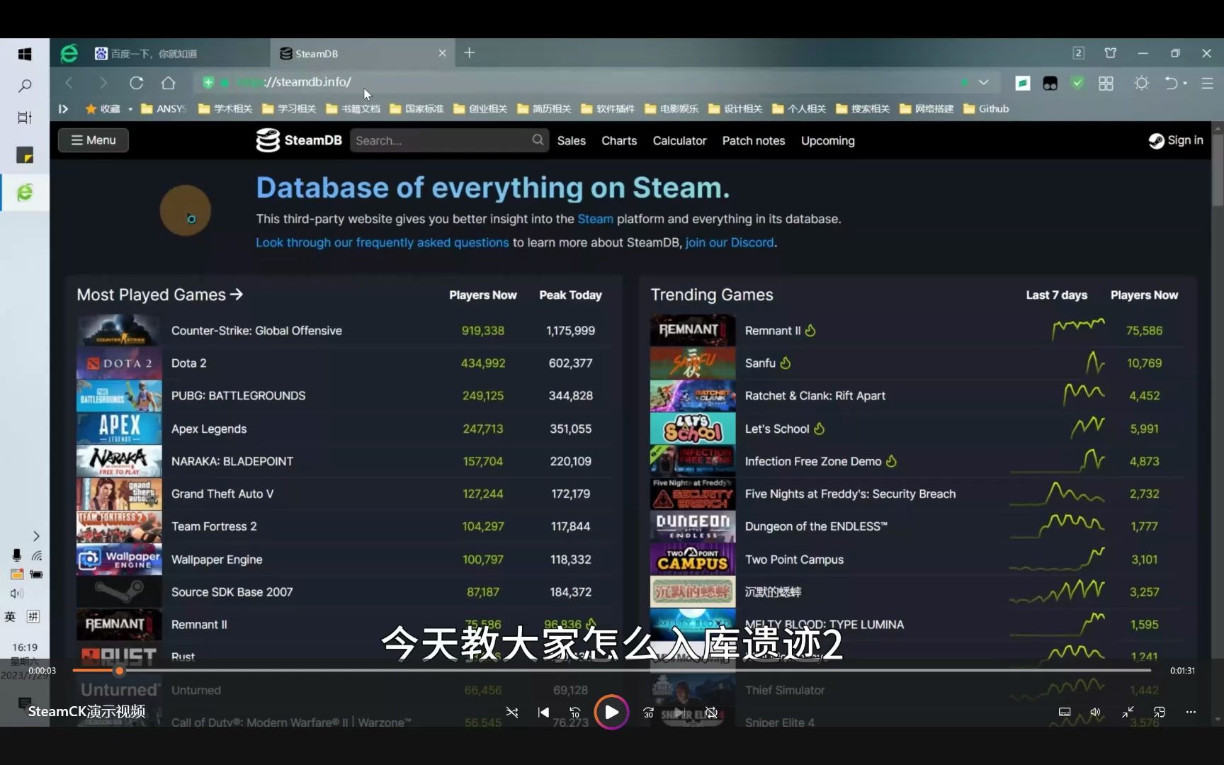Image resolution: width=1224 pixels, height=765 pixels.
Task: Open the Two Point Campus entry
Action: [x=794, y=560]
